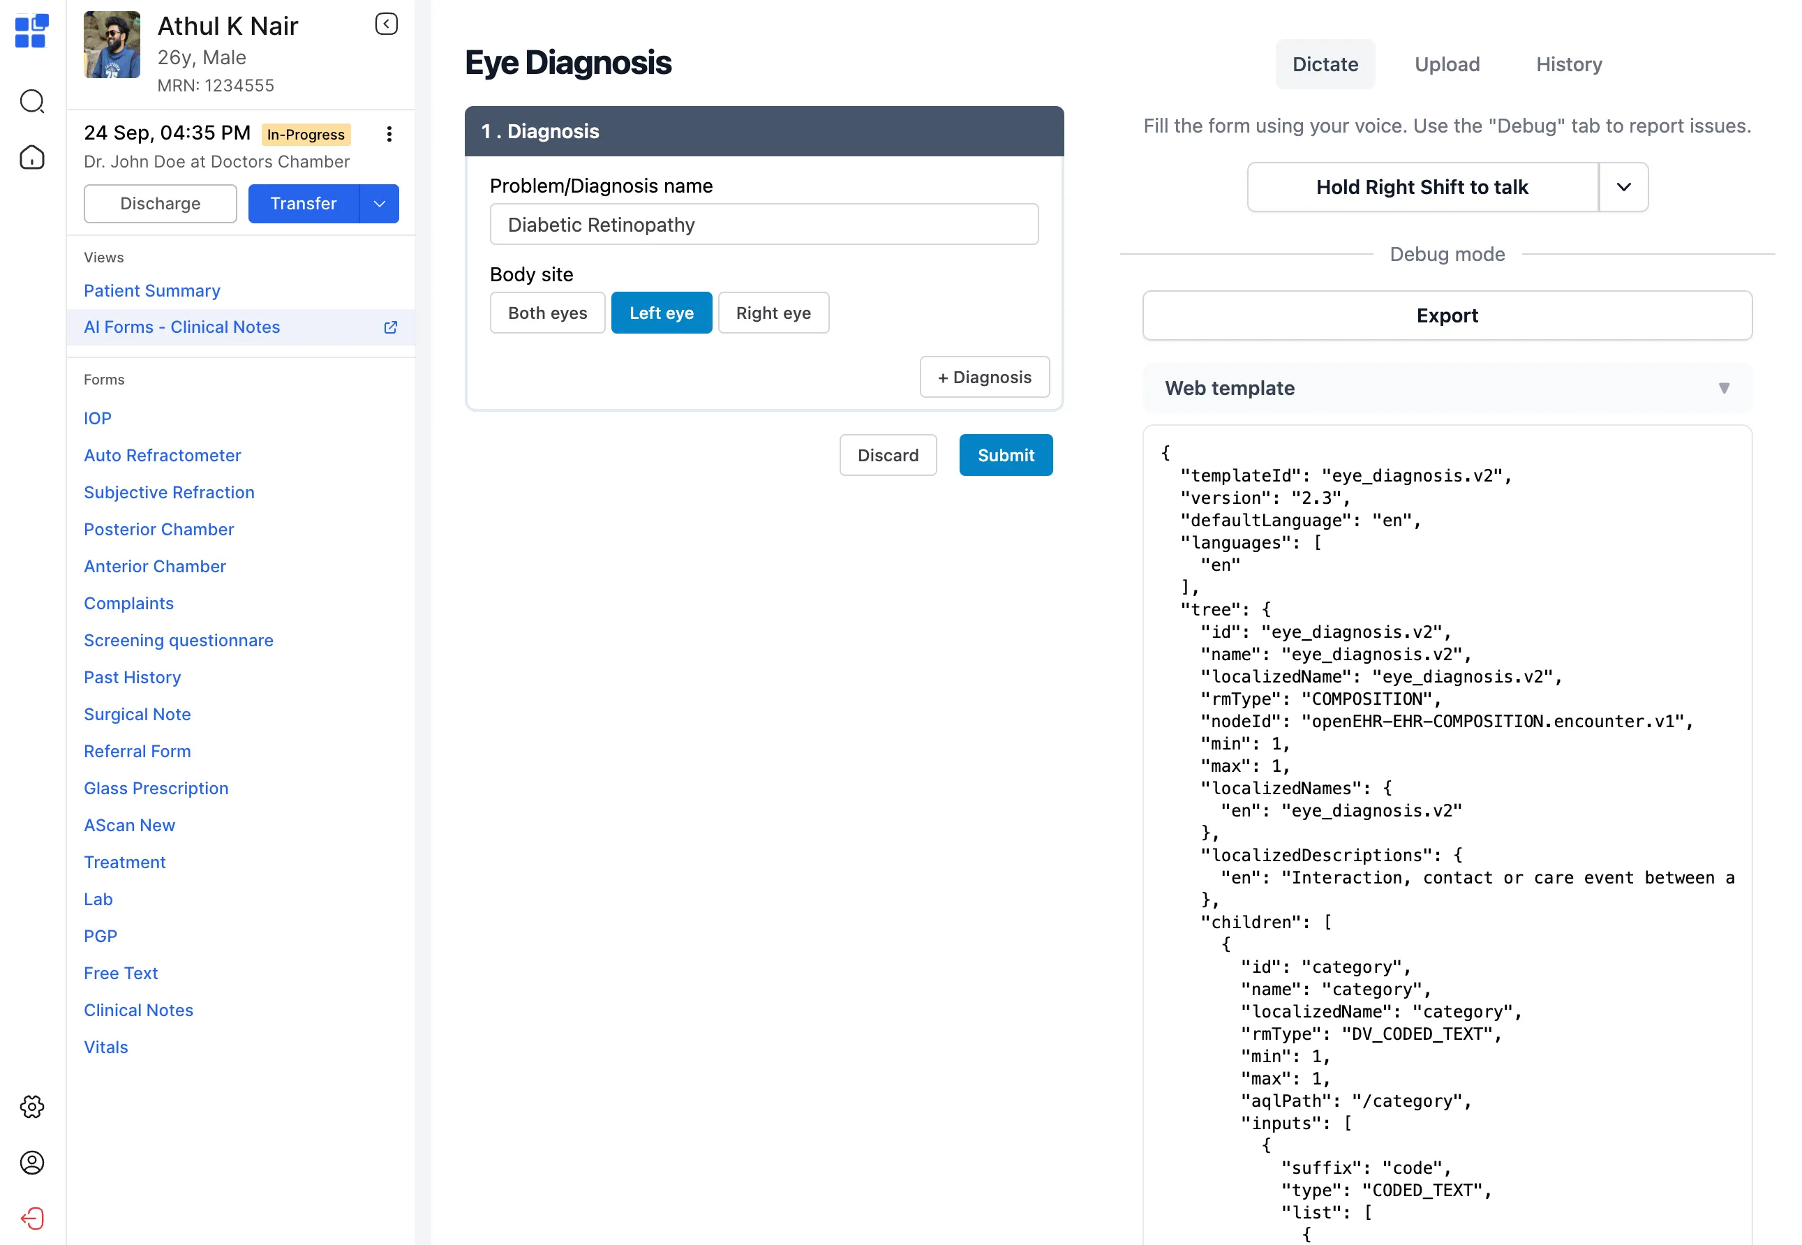Click the search icon in left sidebar
This screenshot has height=1245, width=1802.
point(31,101)
